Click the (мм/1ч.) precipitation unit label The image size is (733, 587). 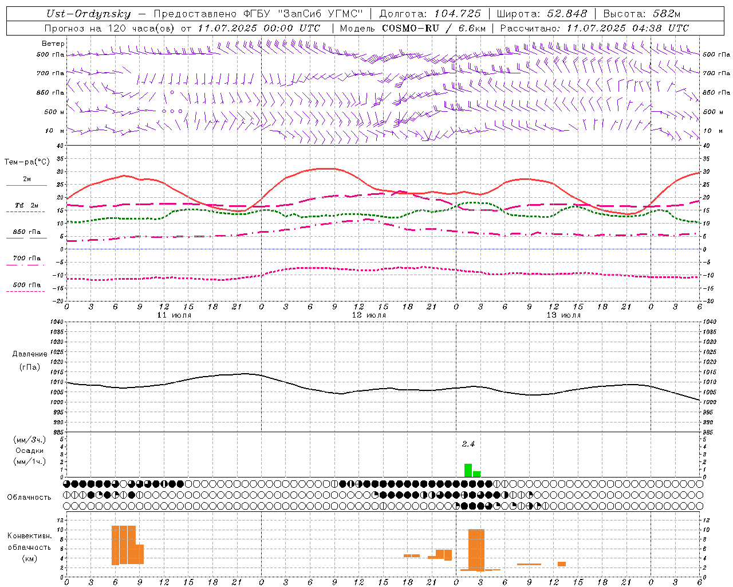tap(30, 461)
